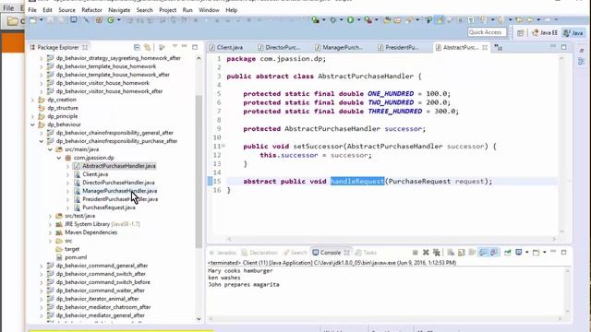Open the Javadoc view tab
The width and height of the screenshot is (591, 332).
223,252
